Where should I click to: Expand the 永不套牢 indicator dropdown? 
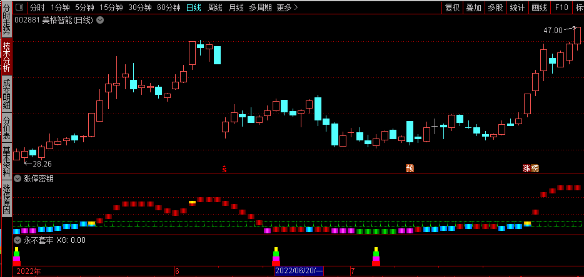(17, 240)
